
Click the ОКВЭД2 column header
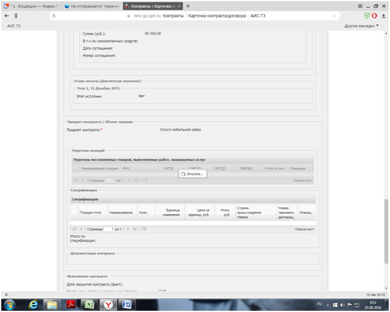click(250, 169)
